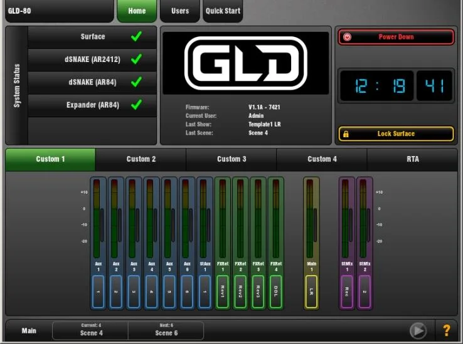Click the red power icon in Power Down

click(x=347, y=37)
